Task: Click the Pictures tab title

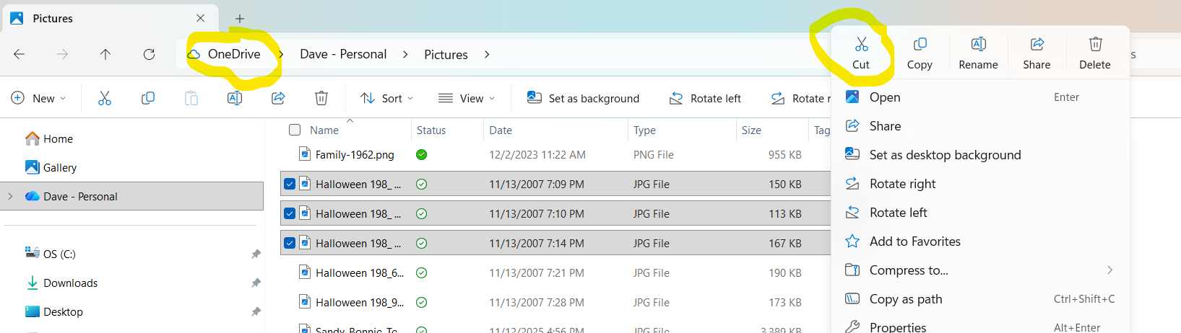Action: coord(53,18)
